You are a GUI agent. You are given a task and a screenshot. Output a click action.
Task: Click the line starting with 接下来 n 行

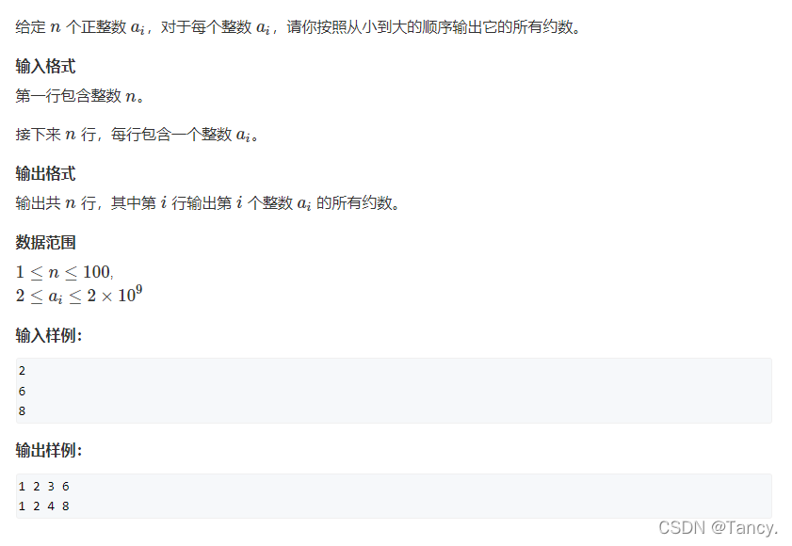pyautogui.click(x=137, y=135)
